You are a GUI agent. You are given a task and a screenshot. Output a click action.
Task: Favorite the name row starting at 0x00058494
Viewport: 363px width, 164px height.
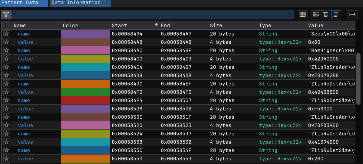coord(7,34)
